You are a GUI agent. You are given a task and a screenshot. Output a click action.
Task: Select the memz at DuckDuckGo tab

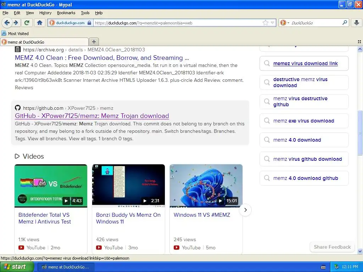click(44, 42)
